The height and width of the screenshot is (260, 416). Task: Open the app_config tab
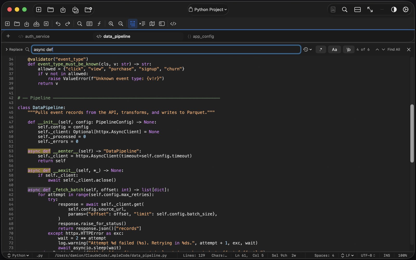(x=201, y=37)
